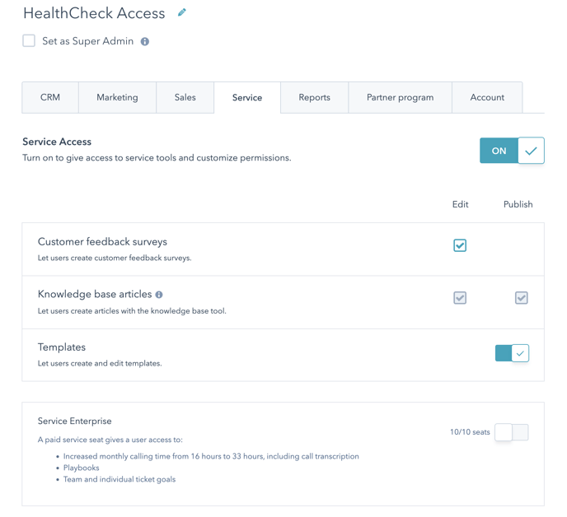Open the Marketing tab
Viewport: 567px width, 517px height.
click(117, 97)
